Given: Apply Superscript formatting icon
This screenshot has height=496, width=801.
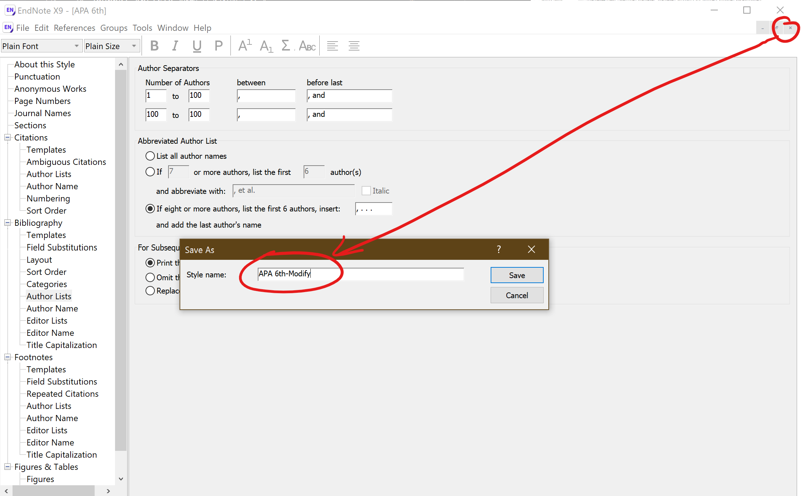Looking at the screenshot, I should click(x=245, y=46).
